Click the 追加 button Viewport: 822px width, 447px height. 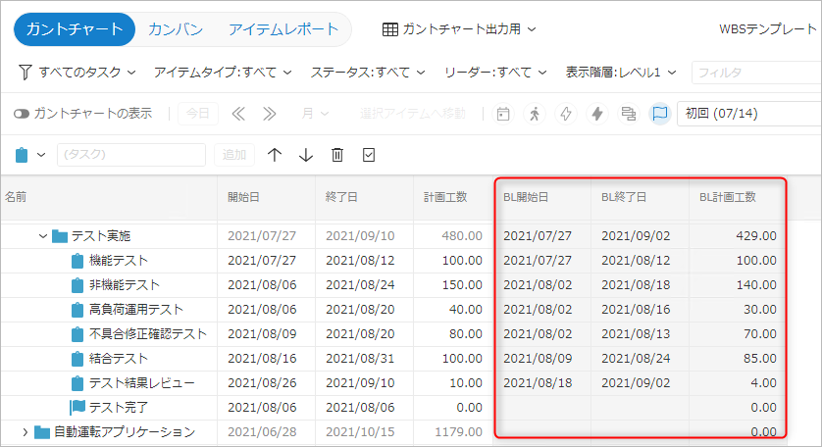coord(233,155)
